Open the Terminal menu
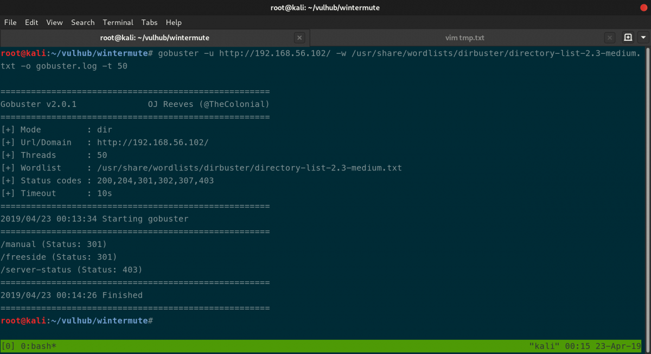The height and width of the screenshot is (354, 651). click(x=118, y=22)
